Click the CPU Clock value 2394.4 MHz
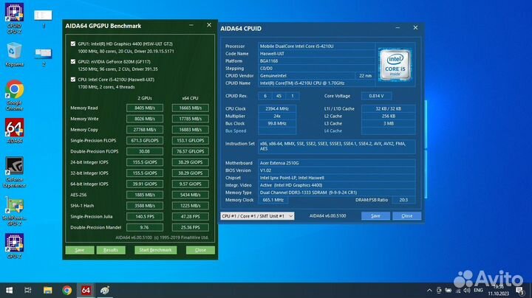 point(277,108)
